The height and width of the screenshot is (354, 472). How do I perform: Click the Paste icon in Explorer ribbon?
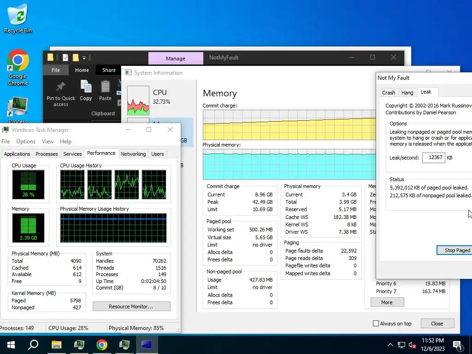105,90
